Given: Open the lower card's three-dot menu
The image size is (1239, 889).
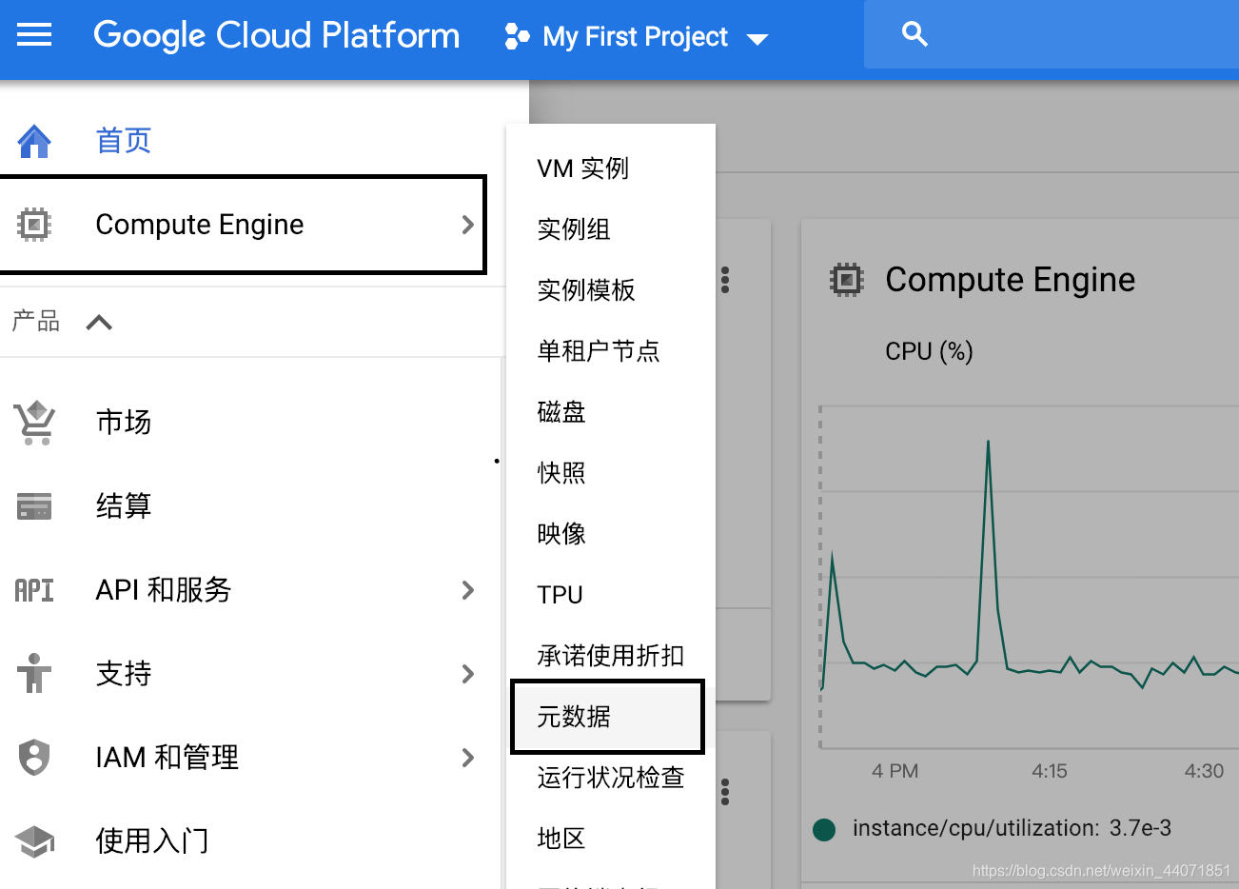Looking at the screenshot, I should (x=725, y=792).
